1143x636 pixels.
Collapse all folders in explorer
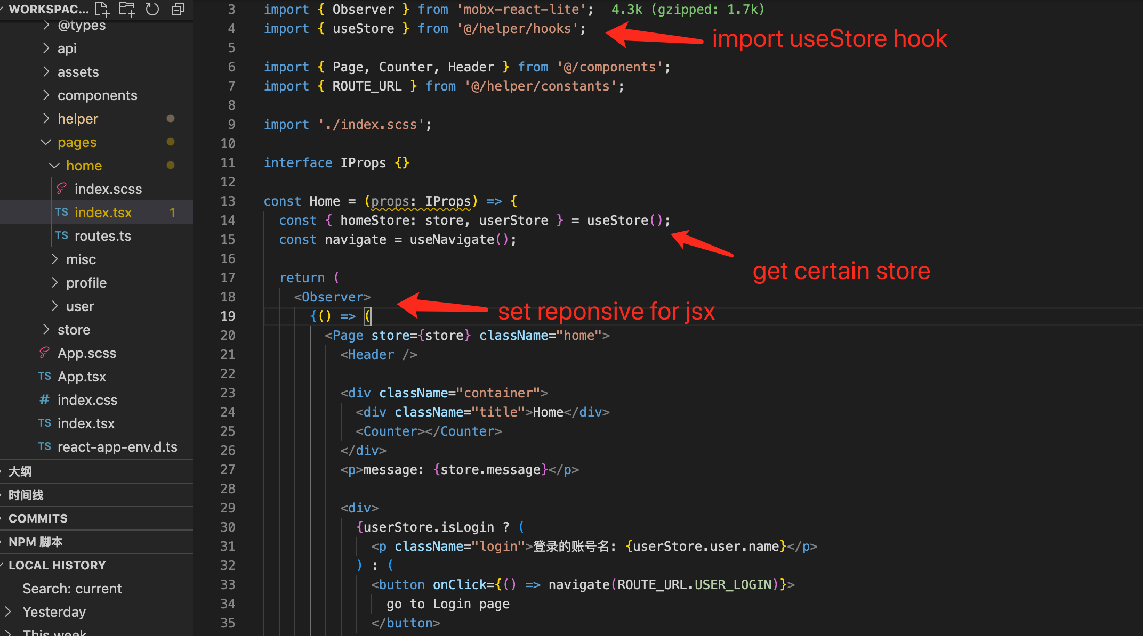pyautogui.click(x=178, y=9)
